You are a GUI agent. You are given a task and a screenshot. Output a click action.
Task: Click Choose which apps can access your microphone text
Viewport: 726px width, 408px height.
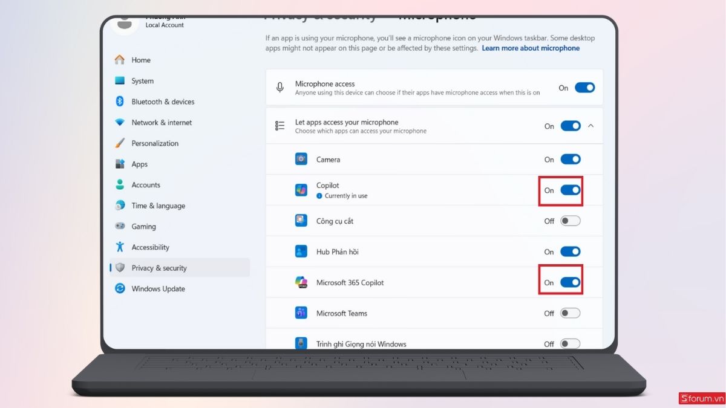[x=361, y=131]
